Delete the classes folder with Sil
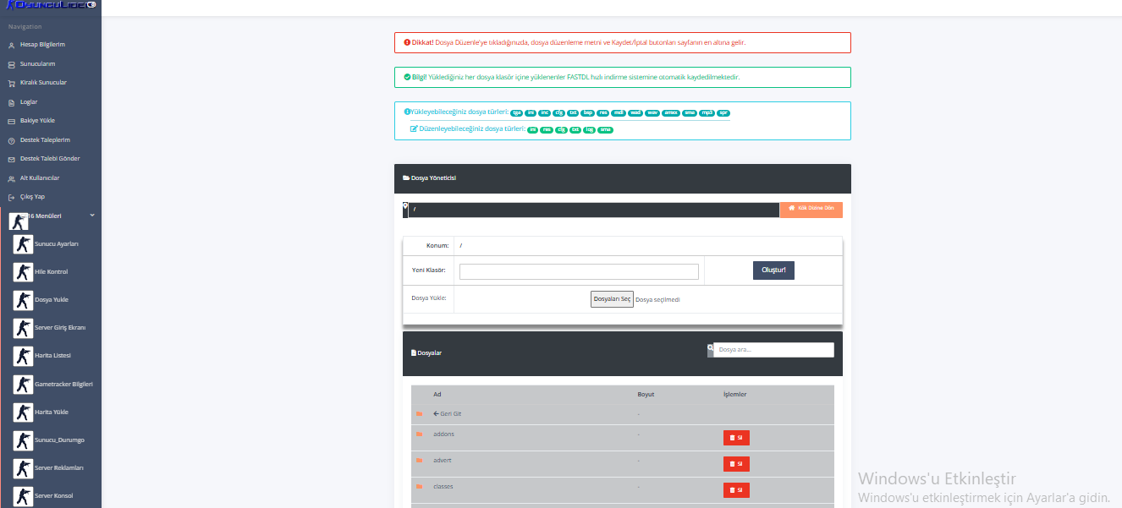The height and width of the screenshot is (508, 1122). (x=736, y=490)
